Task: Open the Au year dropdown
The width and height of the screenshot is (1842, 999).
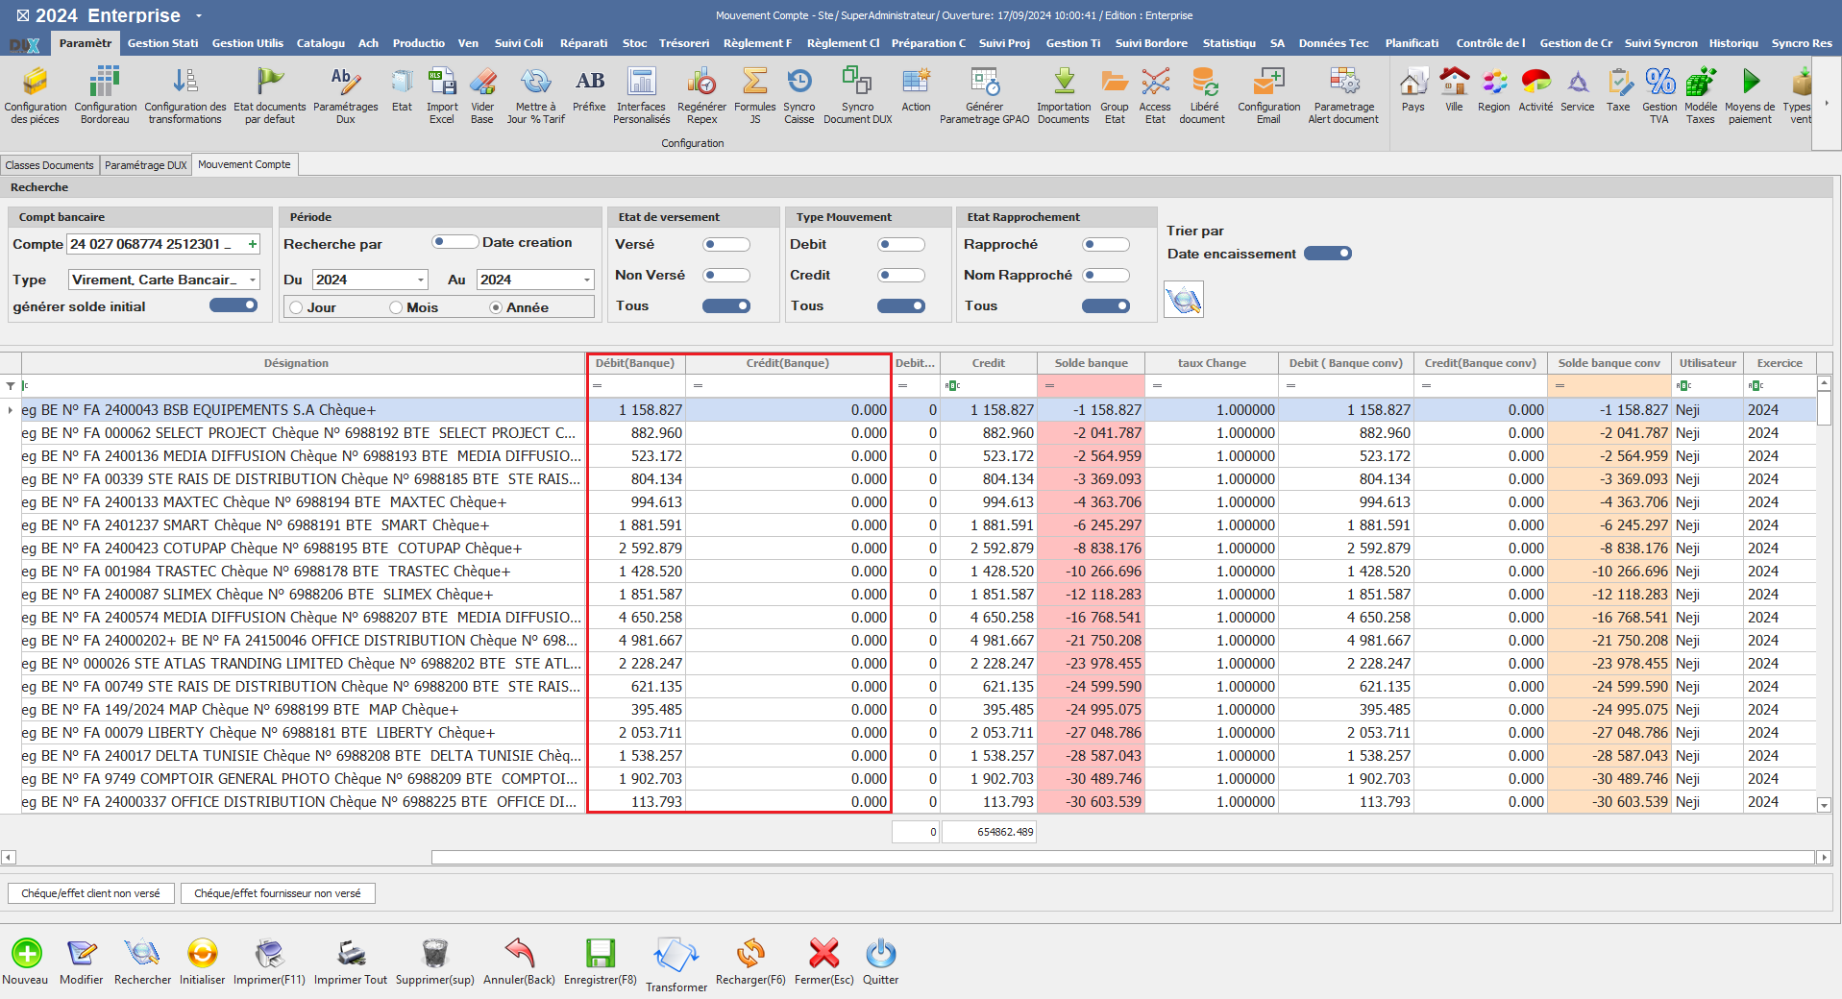Action: (x=587, y=280)
